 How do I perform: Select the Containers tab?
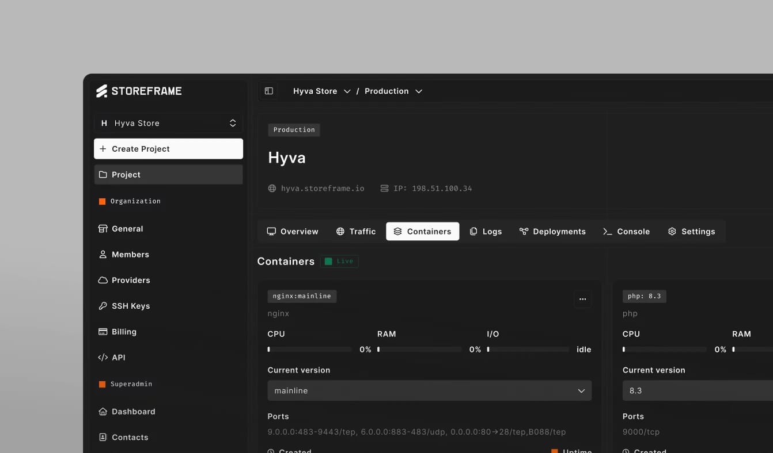pos(423,232)
